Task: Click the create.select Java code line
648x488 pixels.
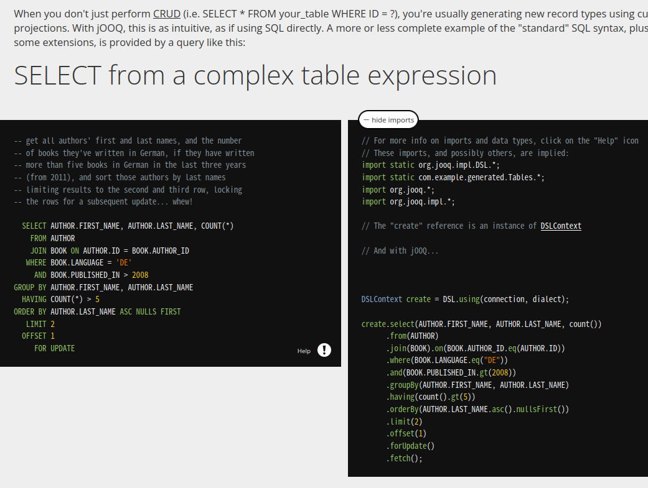Action: [x=481, y=324]
